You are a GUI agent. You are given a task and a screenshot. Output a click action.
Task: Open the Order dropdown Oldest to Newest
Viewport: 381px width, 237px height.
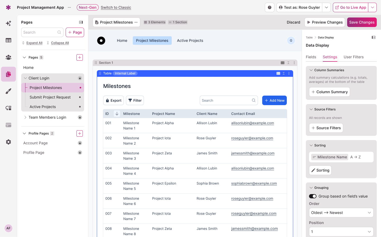point(341,213)
